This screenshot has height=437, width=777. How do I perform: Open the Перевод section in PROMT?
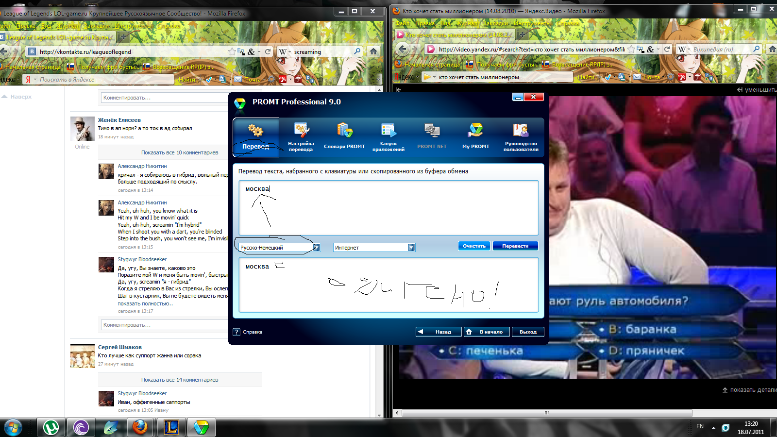[x=256, y=137]
